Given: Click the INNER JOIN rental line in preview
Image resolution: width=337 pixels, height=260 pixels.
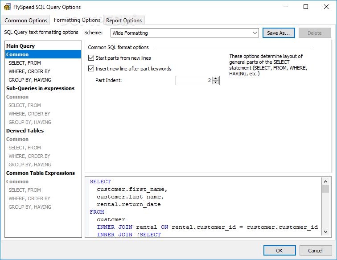Looking at the screenshot, I should click(207, 227).
